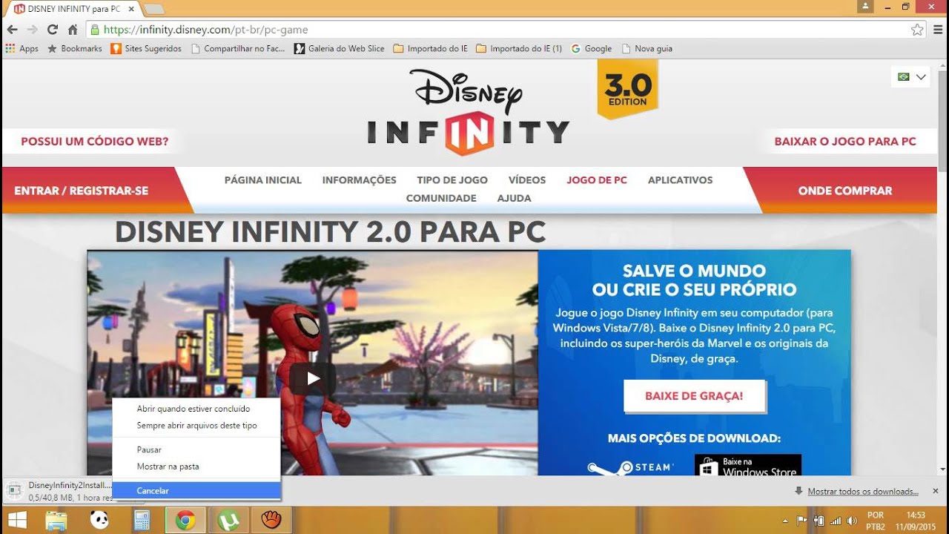Play the Spider-Man trailer video
The image size is (949, 534).
[313, 378]
